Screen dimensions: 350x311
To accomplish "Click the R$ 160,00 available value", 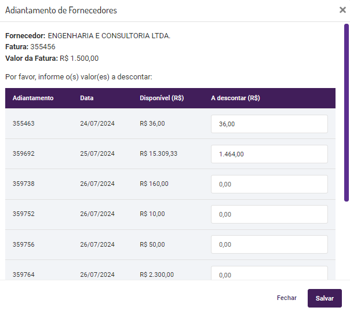I will (x=154, y=184).
